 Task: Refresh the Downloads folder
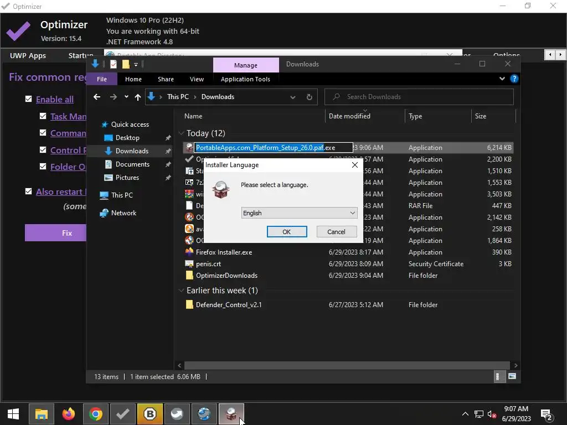click(309, 97)
